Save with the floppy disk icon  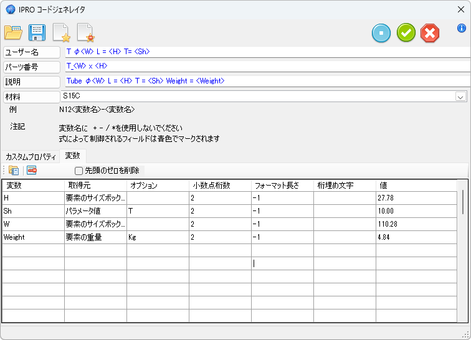(x=37, y=33)
